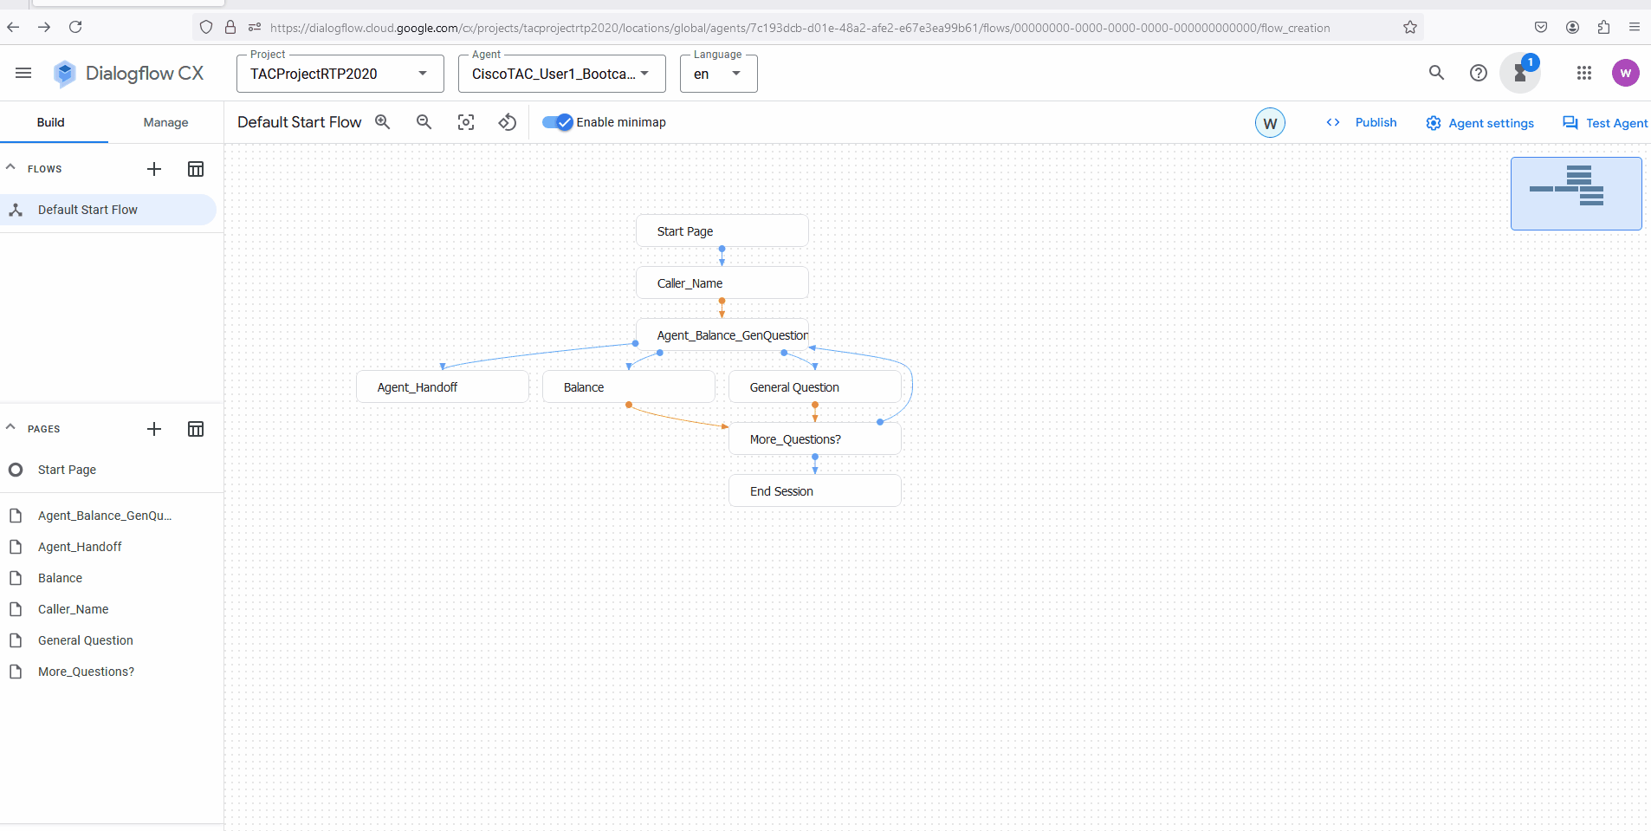The height and width of the screenshot is (831, 1651).
Task: Open Test Agent panel
Action: (x=1604, y=123)
